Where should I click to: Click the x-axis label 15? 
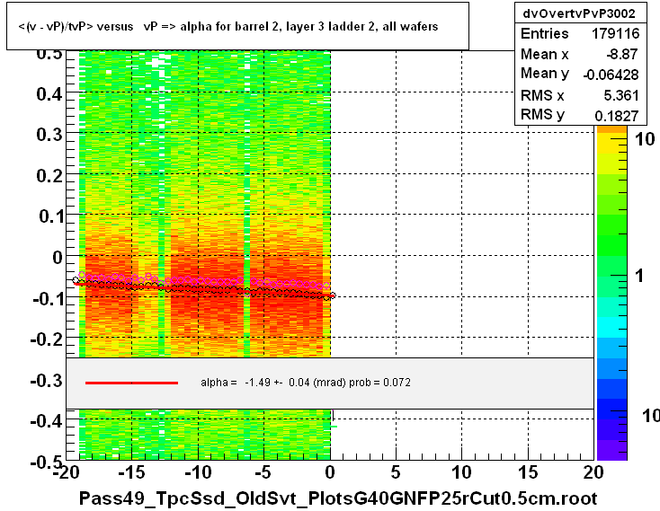pyautogui.click(x=528, y=473)
